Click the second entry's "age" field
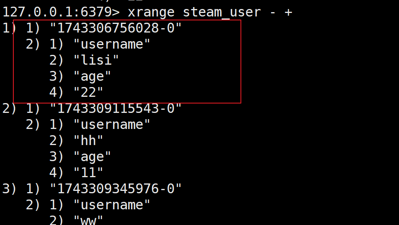The height and width of the screenshot is (225, 399). point(92,157)
